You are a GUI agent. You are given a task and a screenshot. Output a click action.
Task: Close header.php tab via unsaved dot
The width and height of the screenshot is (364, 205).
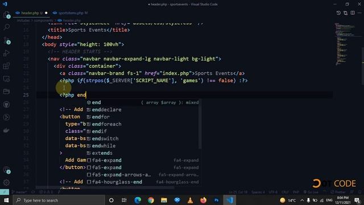point(46,13)
